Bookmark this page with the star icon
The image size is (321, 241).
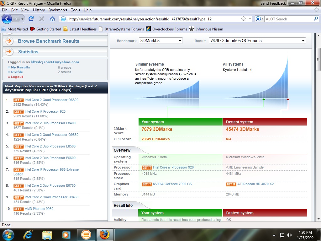243,19
